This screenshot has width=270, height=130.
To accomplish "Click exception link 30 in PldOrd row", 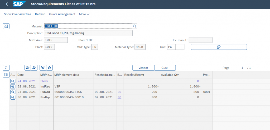I will [x=119, y=92].
